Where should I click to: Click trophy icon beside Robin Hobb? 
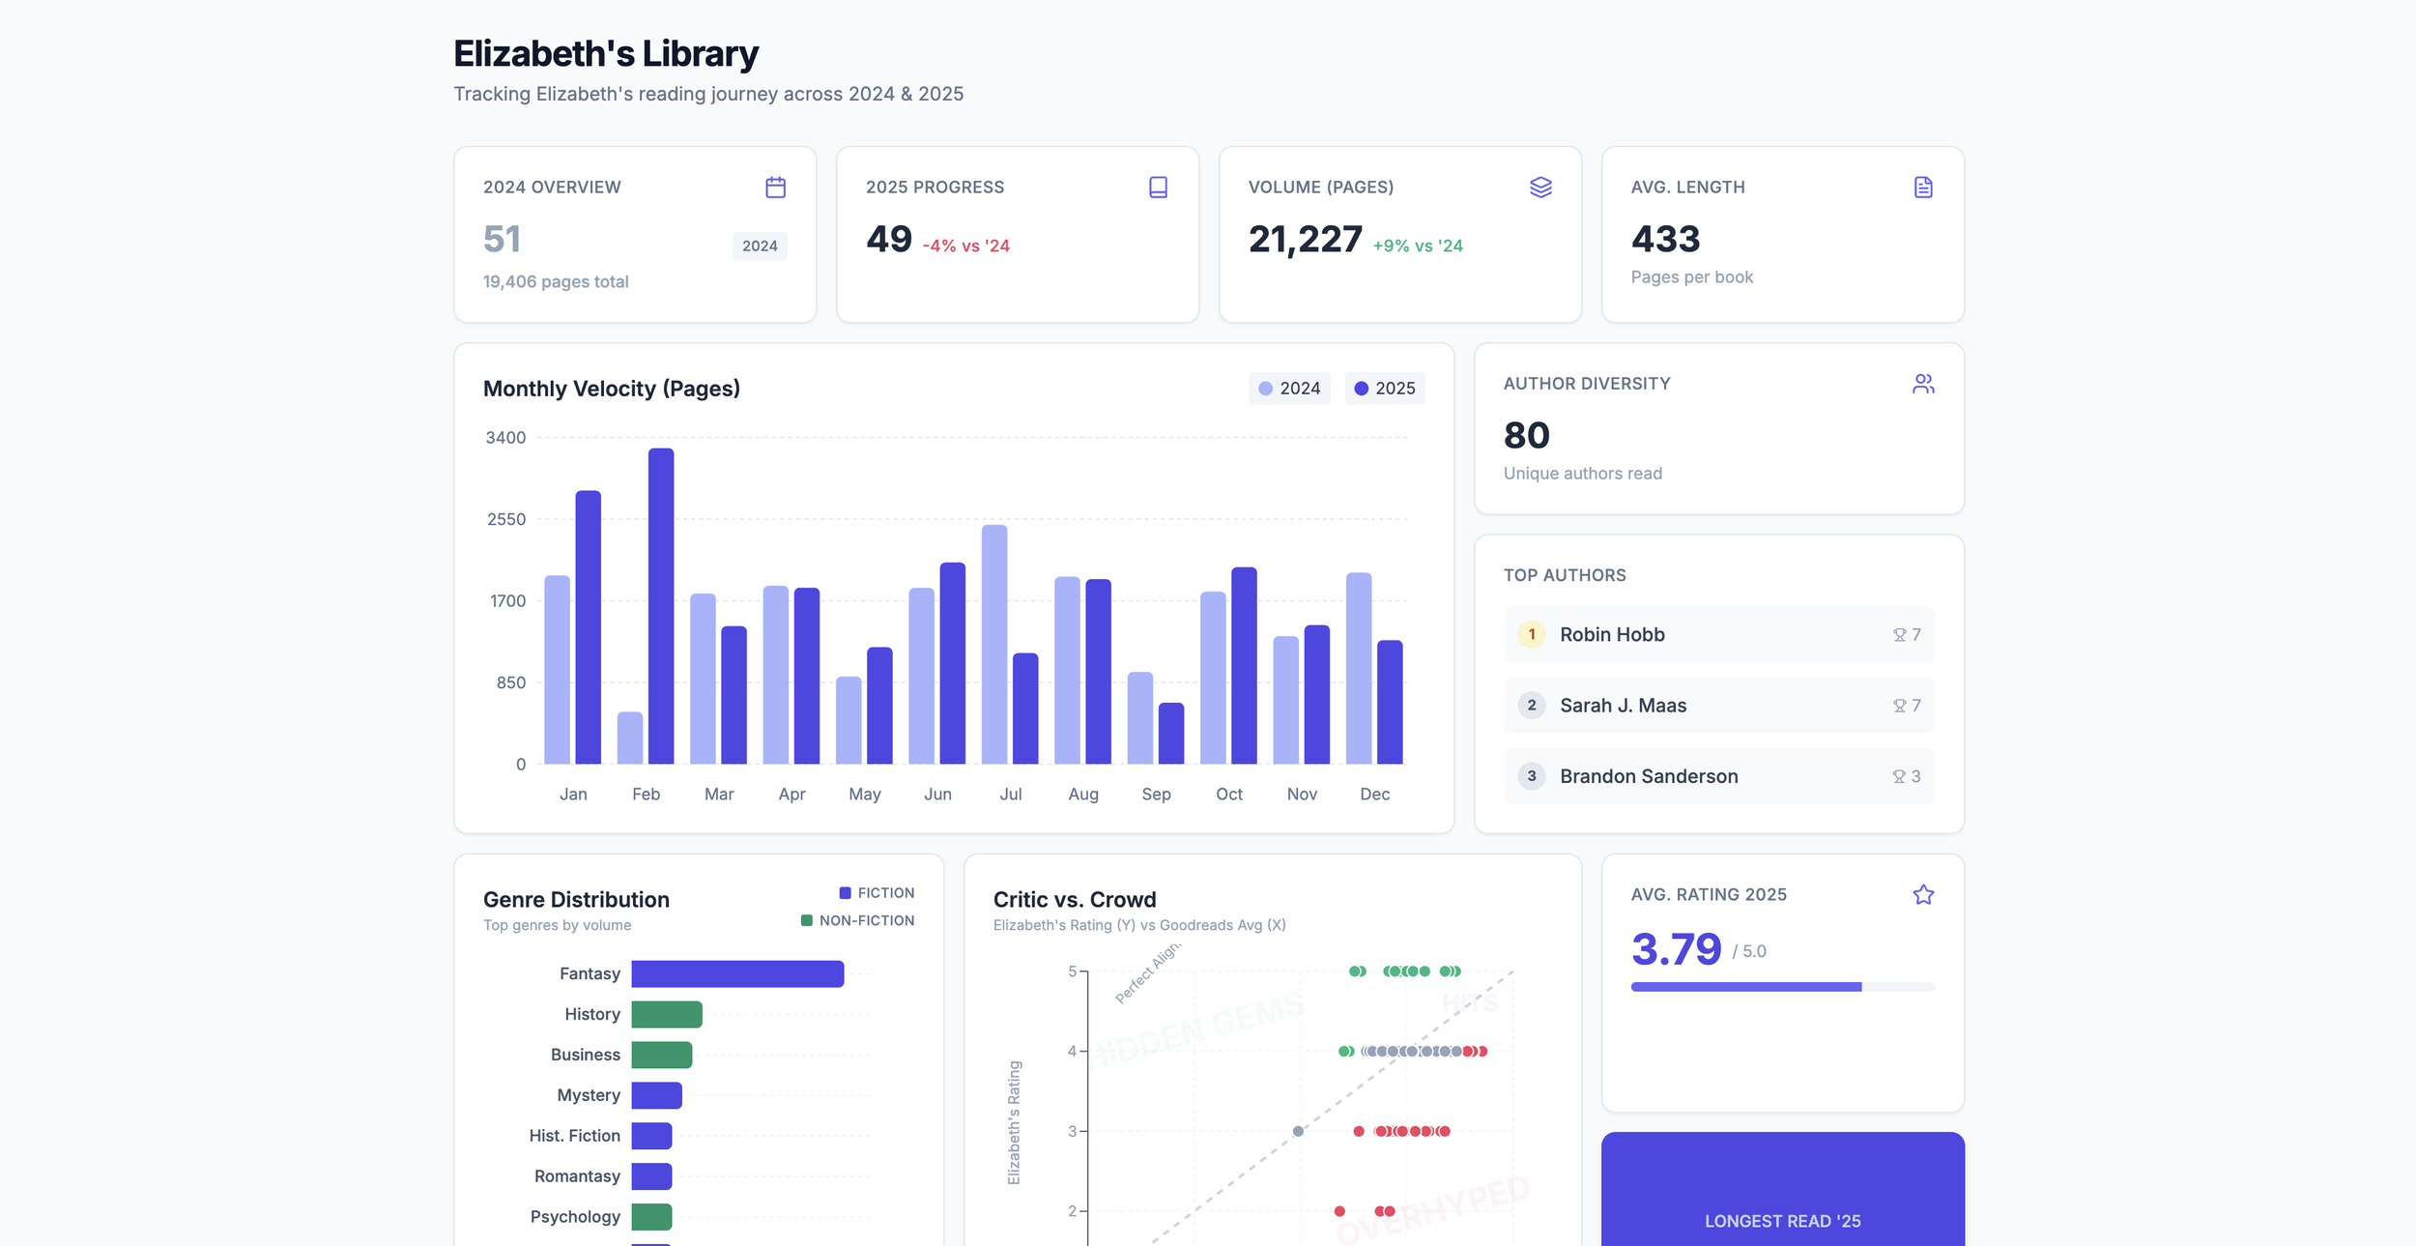tap(1899, 635)
